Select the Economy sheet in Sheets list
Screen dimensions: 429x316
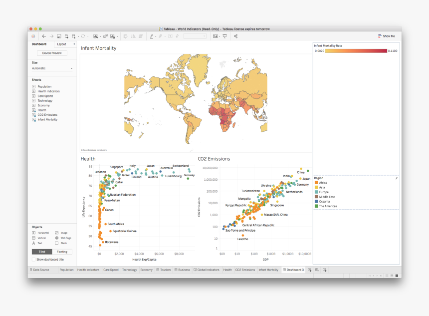[x=43, y=105]
